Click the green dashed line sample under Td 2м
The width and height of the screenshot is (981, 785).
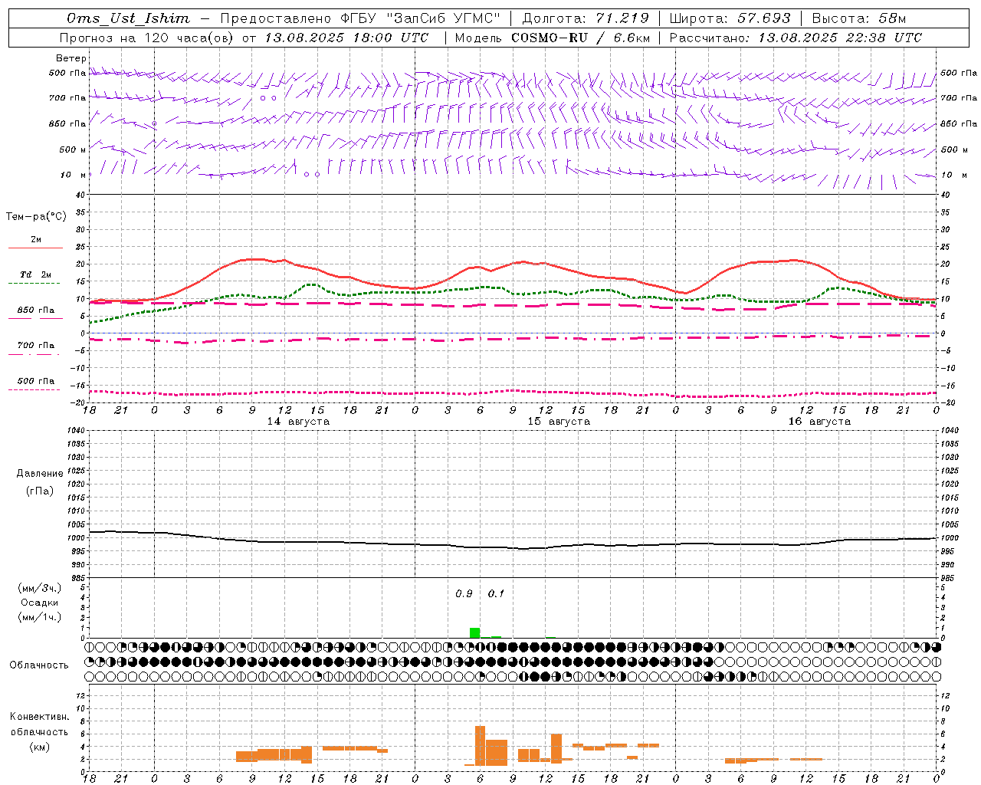click(34, 284)
